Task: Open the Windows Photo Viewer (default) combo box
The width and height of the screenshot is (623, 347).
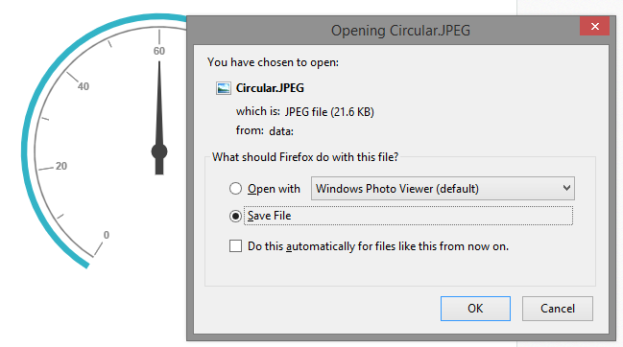Action: point(443,189)
